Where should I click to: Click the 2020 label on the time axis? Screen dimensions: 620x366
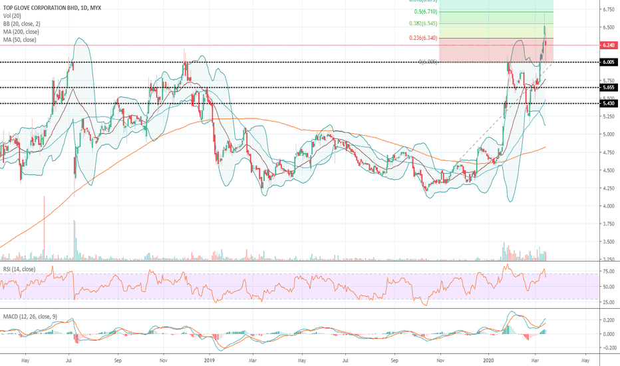(488, 361)
